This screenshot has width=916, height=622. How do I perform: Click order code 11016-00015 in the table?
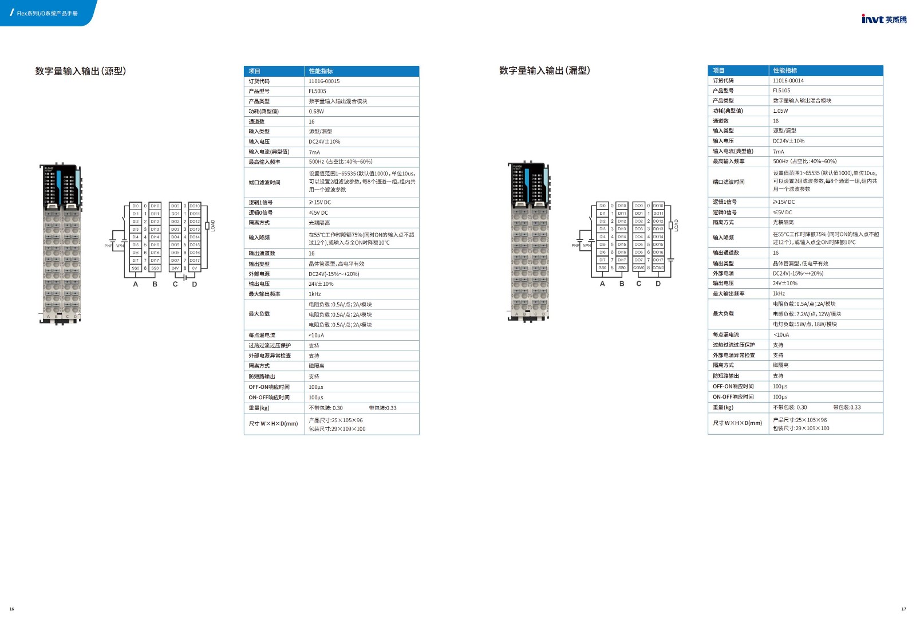324,81
